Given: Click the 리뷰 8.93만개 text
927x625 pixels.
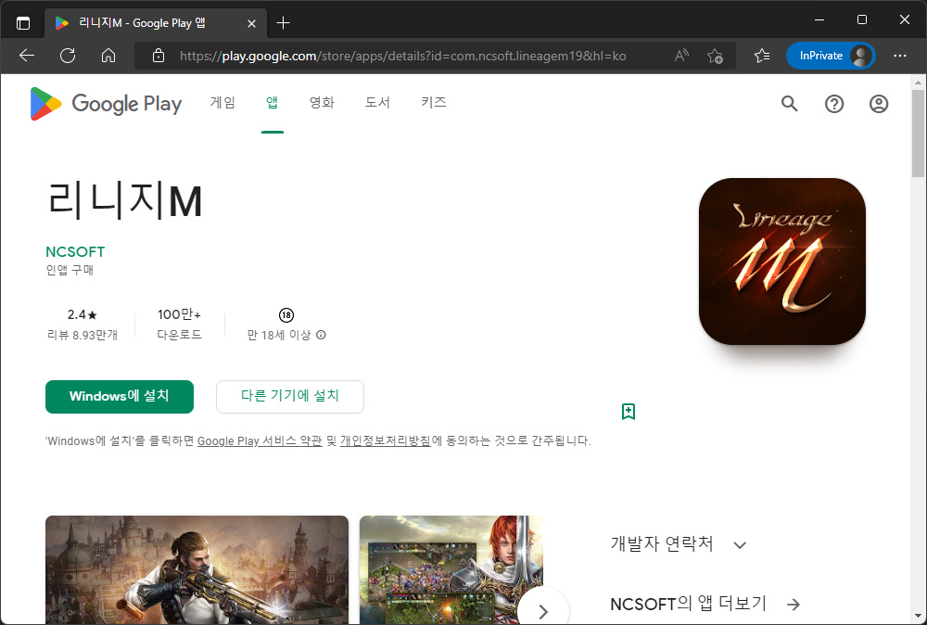Looking at the screenshot, I should click(83, 336).
